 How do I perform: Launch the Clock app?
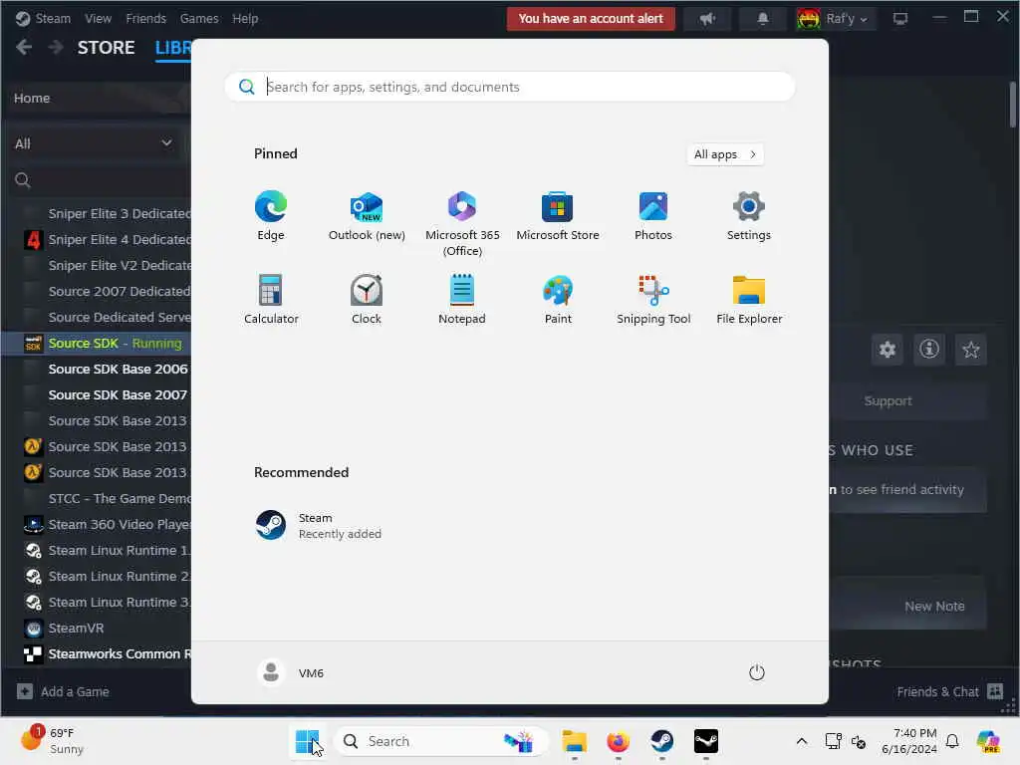point(367,300)
